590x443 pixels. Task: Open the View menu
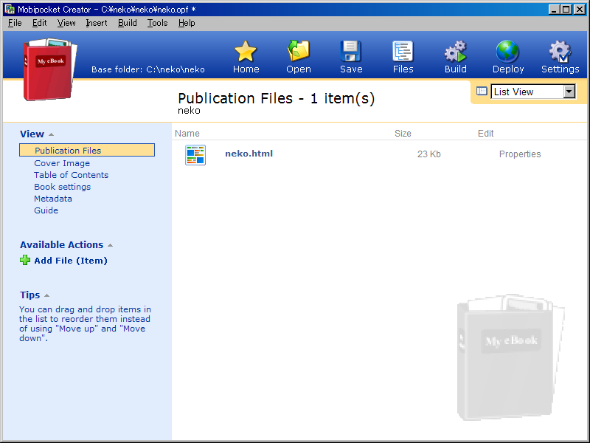click(66, 23)
